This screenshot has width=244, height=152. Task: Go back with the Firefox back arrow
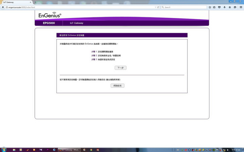coord(3,7)
